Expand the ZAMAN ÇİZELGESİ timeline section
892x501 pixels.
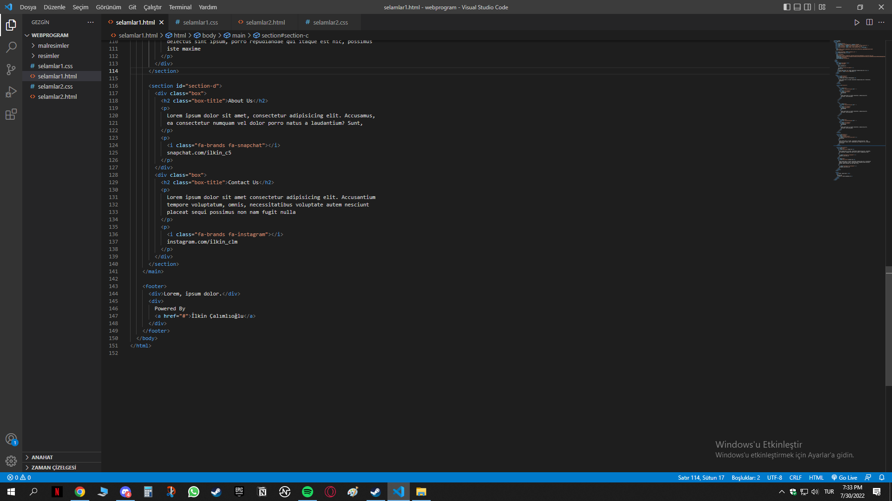pos(62,468)
